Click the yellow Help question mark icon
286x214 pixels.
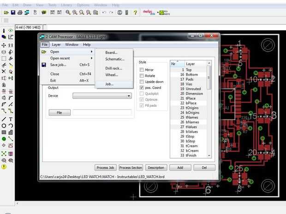click(x=135, y=12)
